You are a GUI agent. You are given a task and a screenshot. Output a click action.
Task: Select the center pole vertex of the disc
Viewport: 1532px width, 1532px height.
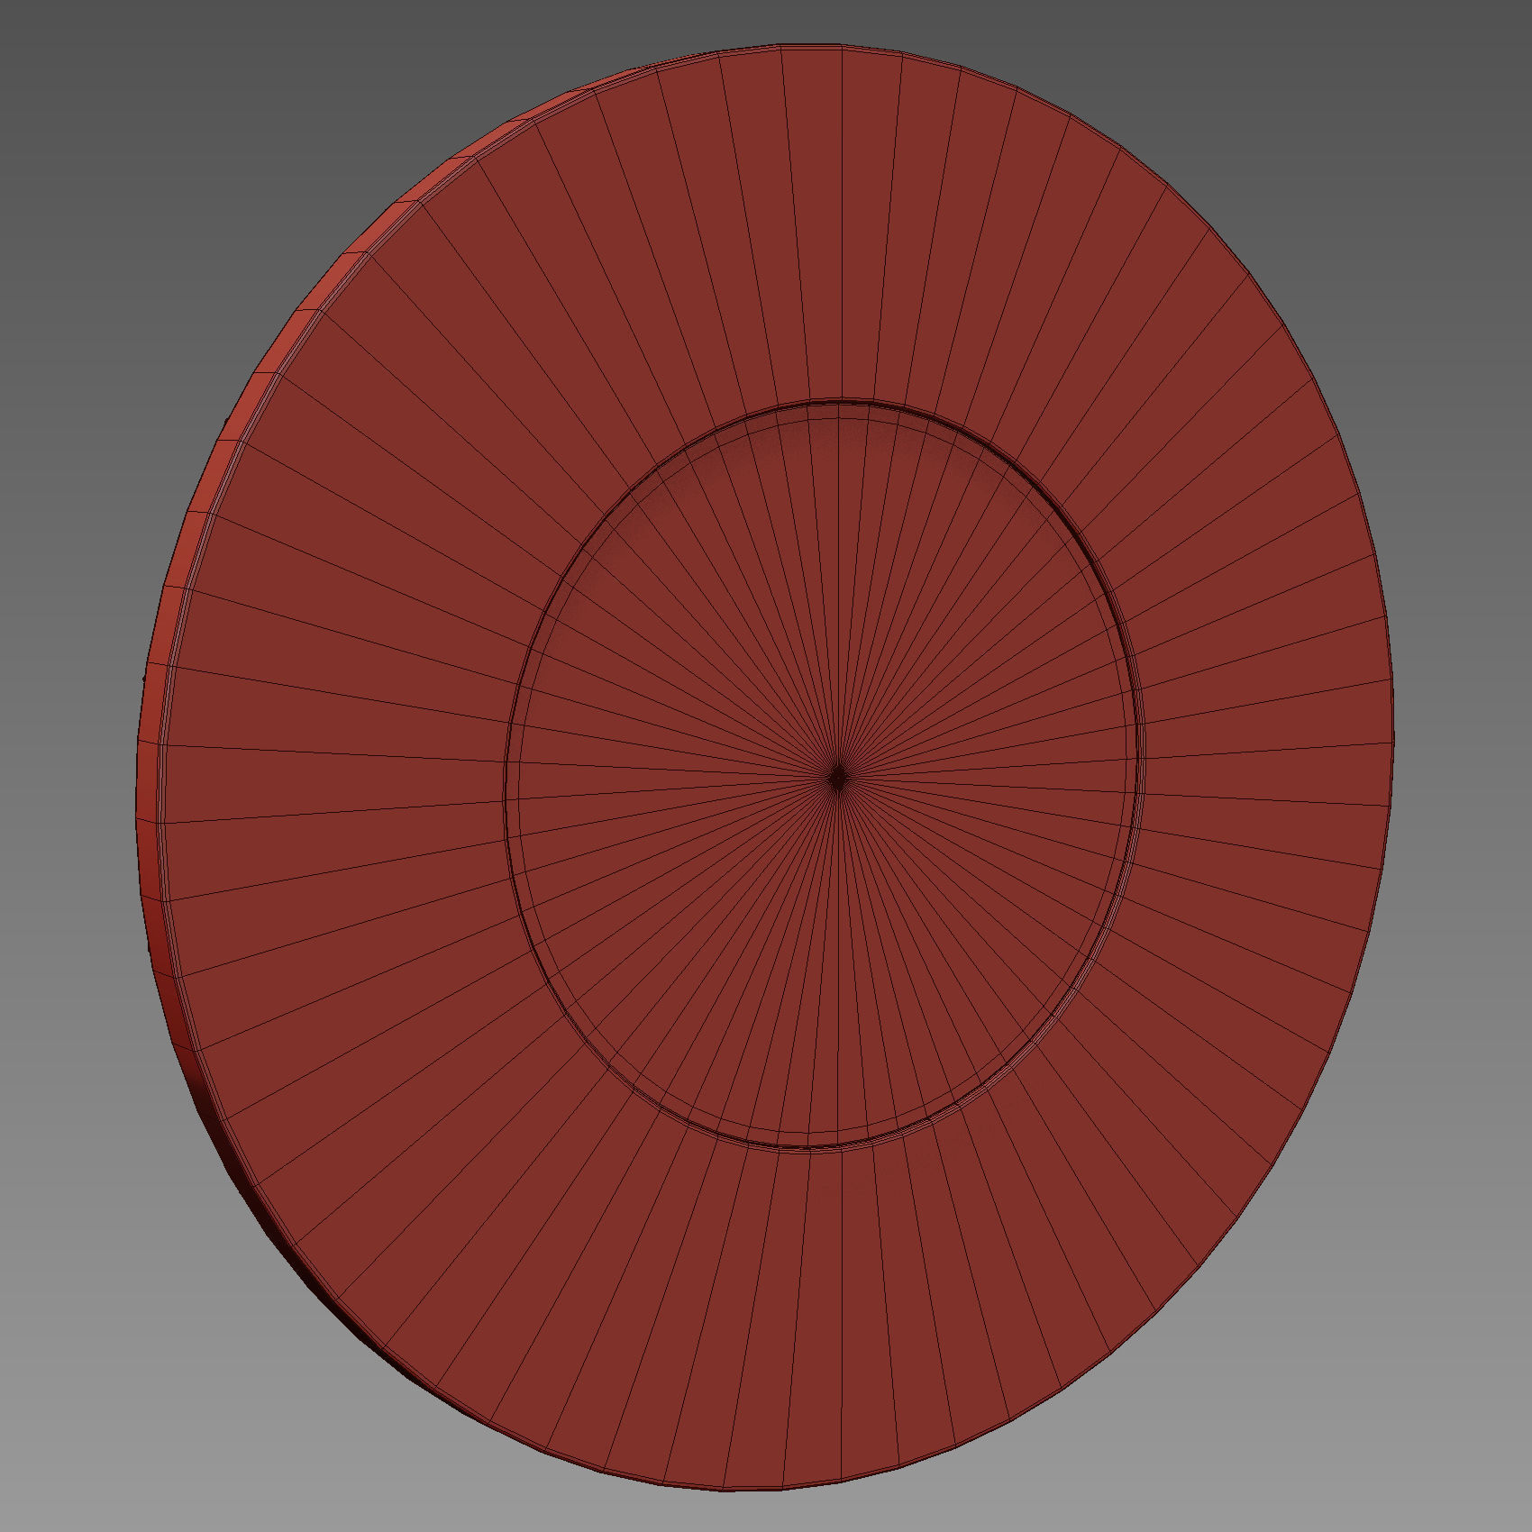pos(839,777)
